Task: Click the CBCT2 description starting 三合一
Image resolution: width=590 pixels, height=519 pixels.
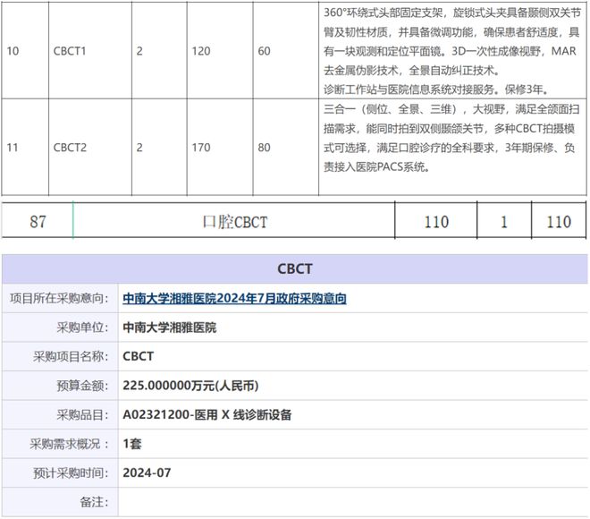Action: pyautogui.click(x=451, y=138)
